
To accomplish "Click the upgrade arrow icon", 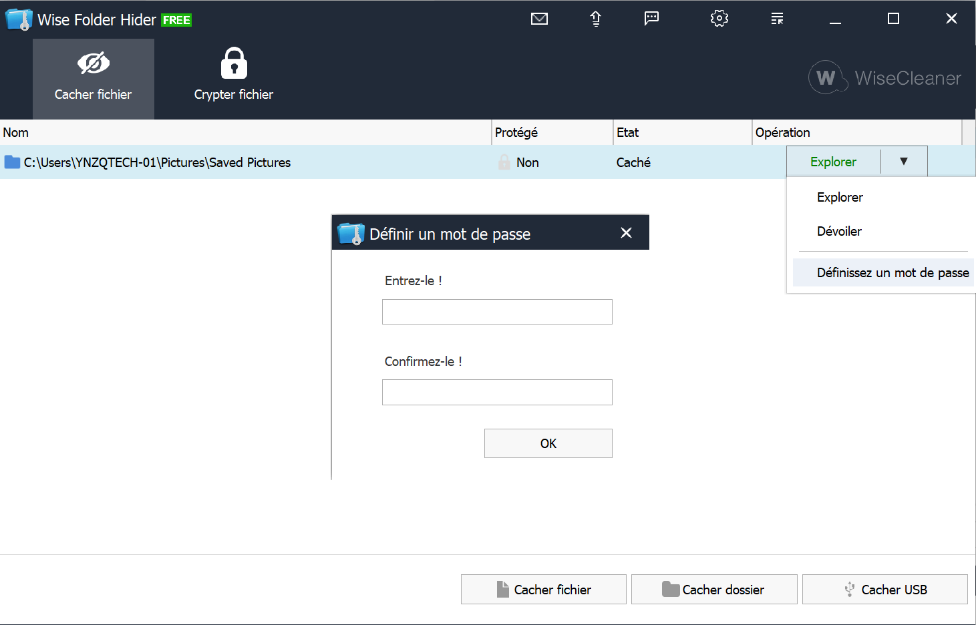I will 595,19.
